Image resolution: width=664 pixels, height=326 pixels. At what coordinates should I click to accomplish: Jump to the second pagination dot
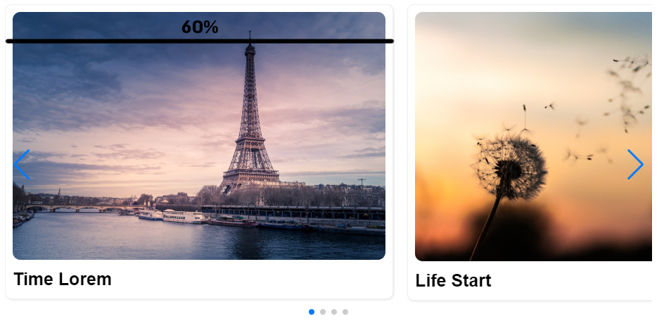pyautogui.click(x=323, y=312)
